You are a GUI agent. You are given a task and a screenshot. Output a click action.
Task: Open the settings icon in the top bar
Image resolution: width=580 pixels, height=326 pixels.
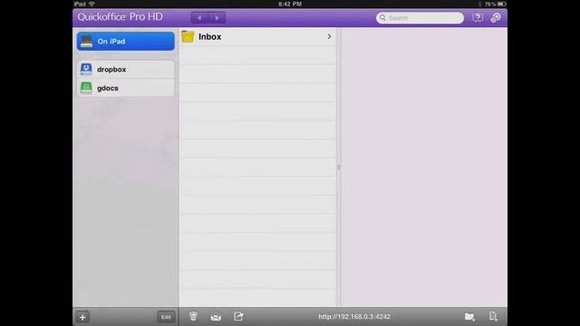[496, 17]
